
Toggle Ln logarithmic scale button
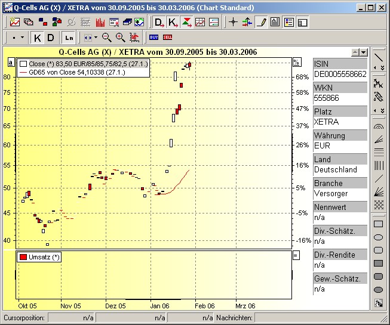pos(69,38)
